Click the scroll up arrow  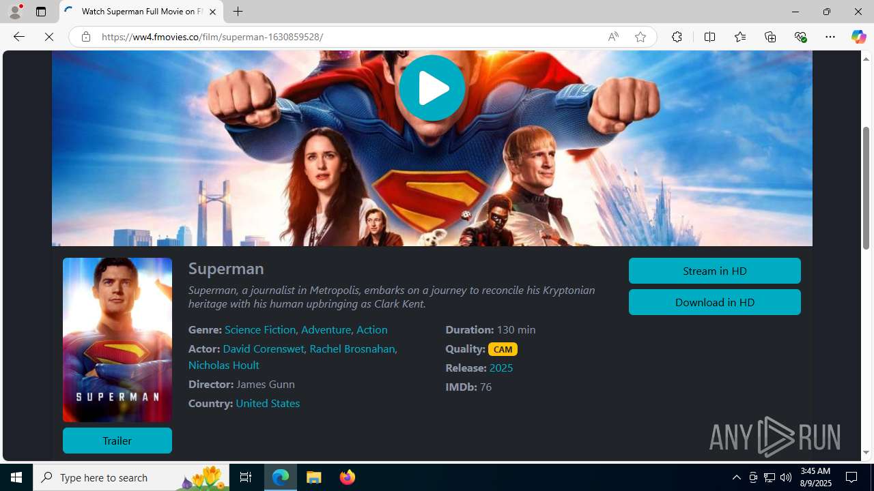866,59
